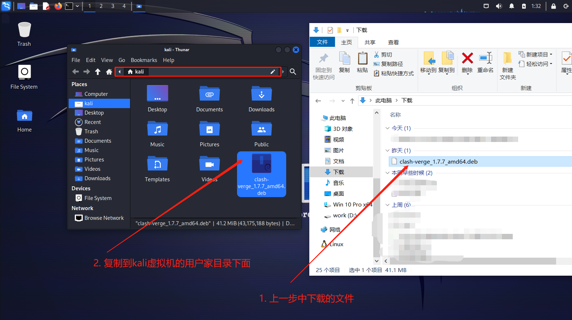Select clash-verge deb file in Thunar
This screenshot has height=320, width=572.
pyautogui.click(x=262, y=174)
